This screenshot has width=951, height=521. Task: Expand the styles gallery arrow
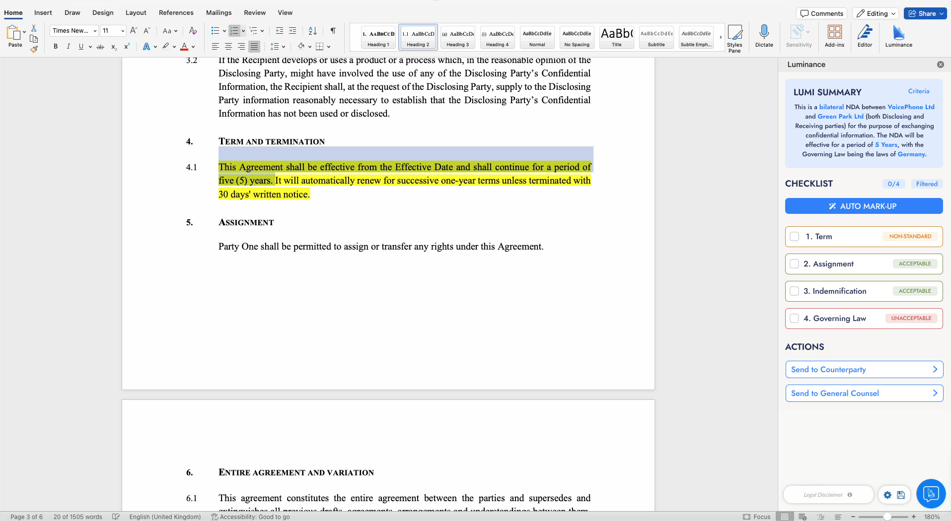(721, 37)
